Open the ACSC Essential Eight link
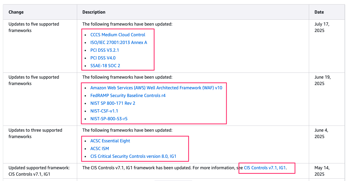Screen dimensions: 351x181 [110, 141]
